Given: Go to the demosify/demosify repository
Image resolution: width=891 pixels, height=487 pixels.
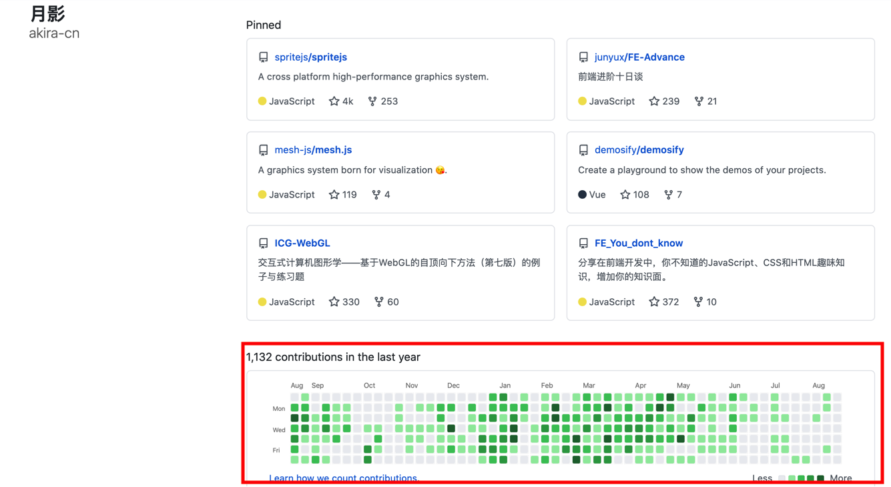Looking at the screenshot, I should 639,150.
